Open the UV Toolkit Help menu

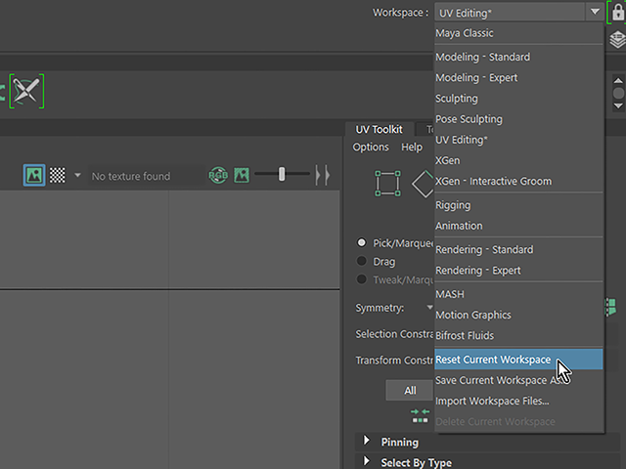tap(412, 148)
